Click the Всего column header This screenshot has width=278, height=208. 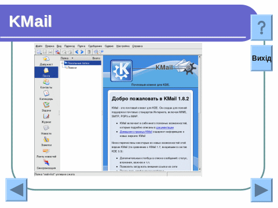click(96, 58)
